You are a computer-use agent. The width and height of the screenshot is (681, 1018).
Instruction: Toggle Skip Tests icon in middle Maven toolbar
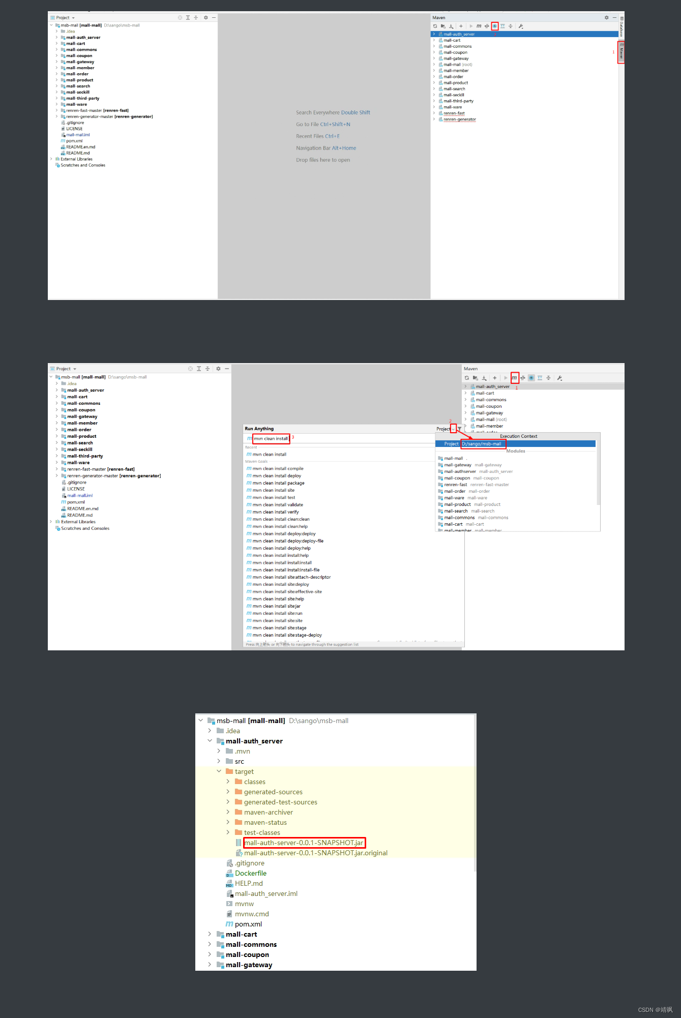[523, 378]
